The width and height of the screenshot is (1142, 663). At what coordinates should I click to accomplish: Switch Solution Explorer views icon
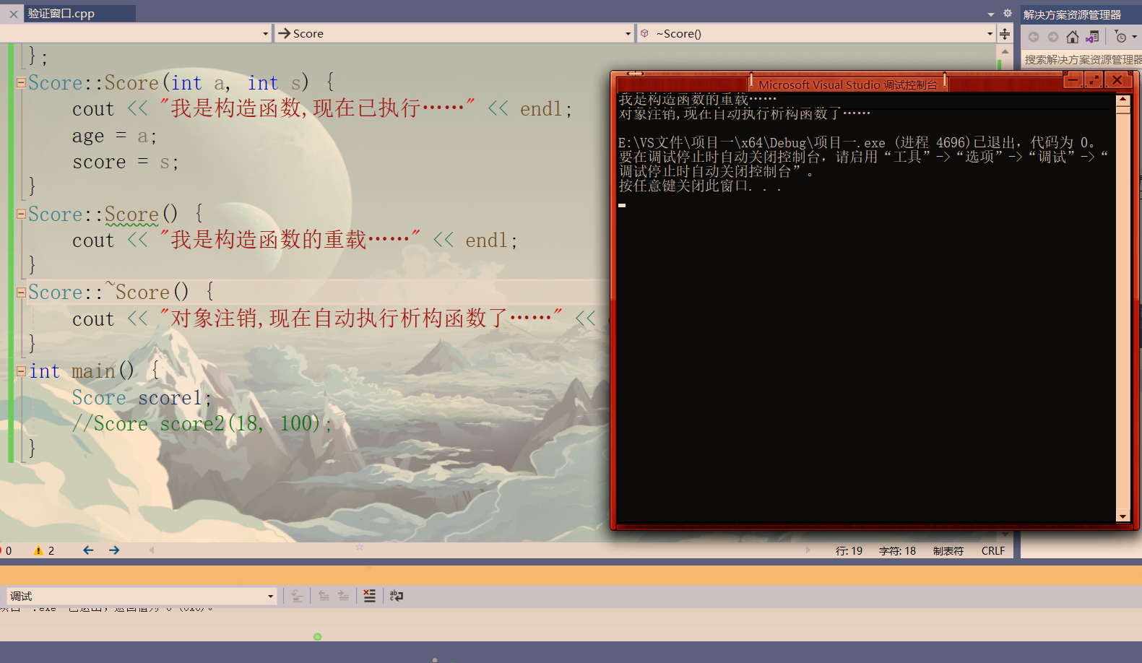tap(1092, 37)
